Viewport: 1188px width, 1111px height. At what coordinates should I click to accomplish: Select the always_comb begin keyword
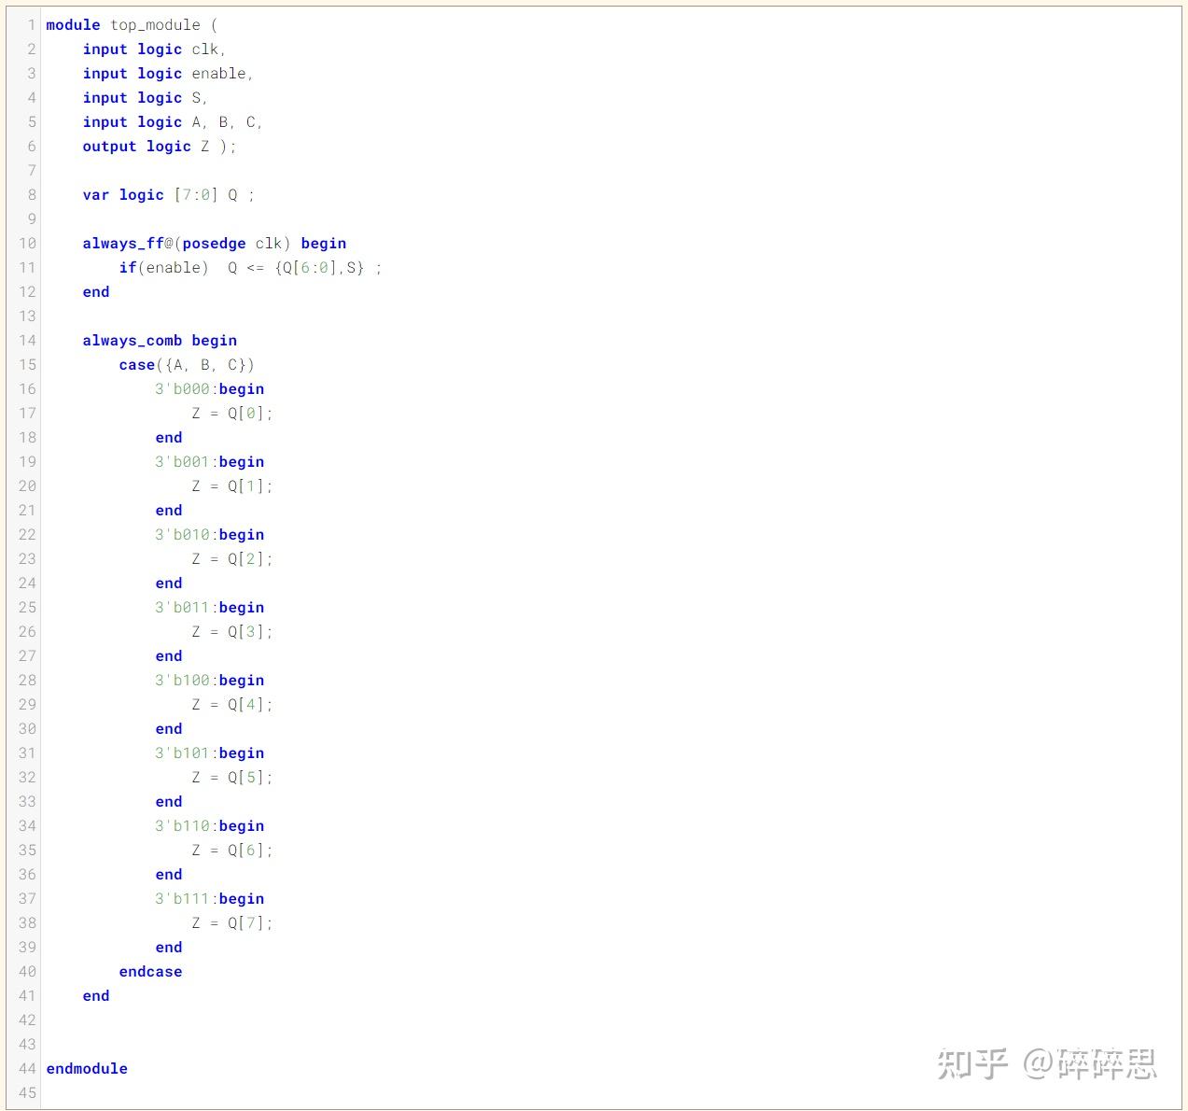[x=160, y=340]
